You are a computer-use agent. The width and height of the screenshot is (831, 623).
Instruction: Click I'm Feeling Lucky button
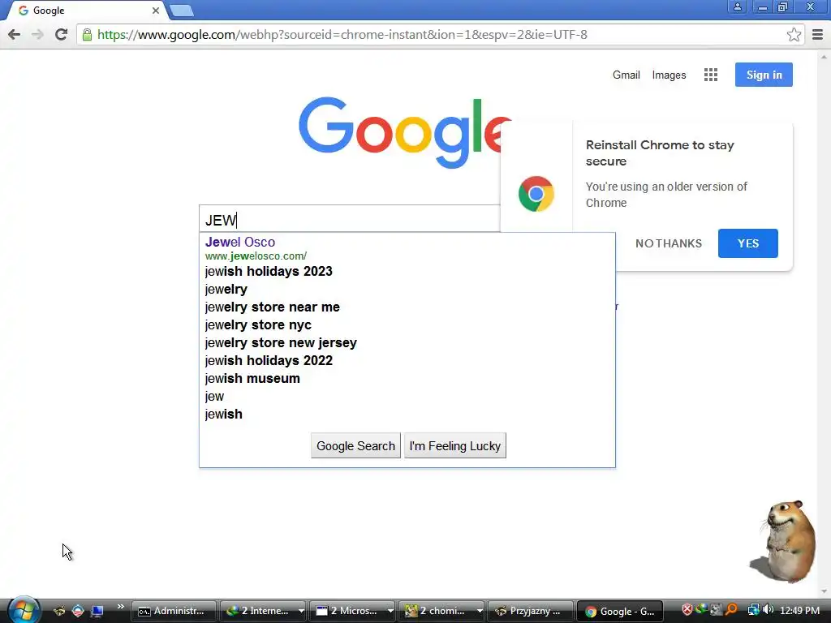click(454, 445)
